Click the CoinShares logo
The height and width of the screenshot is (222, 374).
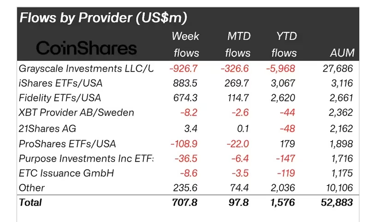coord(86,48)
